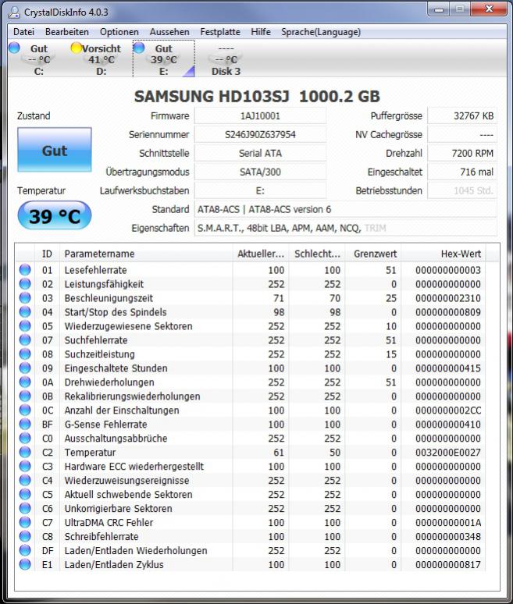The width and height of the screenshot is (513, 604).
Task: Open the Festplatte menu
Action: pyautogui.click(x=220, y=32)
